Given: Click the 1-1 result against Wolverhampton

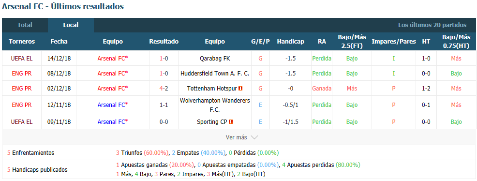Looking at the screenshot, I should pos(164,105).
